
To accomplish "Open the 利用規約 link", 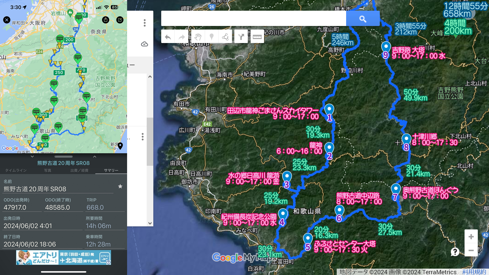I will point(474,272).
